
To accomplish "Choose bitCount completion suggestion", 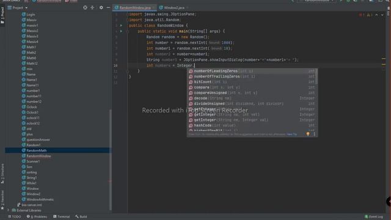I will [x=251, y=82].
